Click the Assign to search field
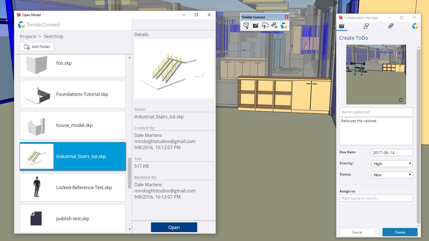The height and width of the screenshot is (241, 429). click(x=376, y=198)
